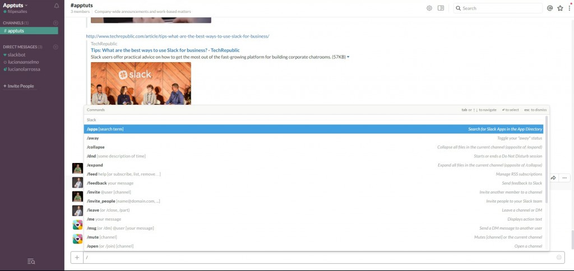The height and width of the screenshot is (271, 574).
Task: Select the /collapse command
Action: pos(313,147)
